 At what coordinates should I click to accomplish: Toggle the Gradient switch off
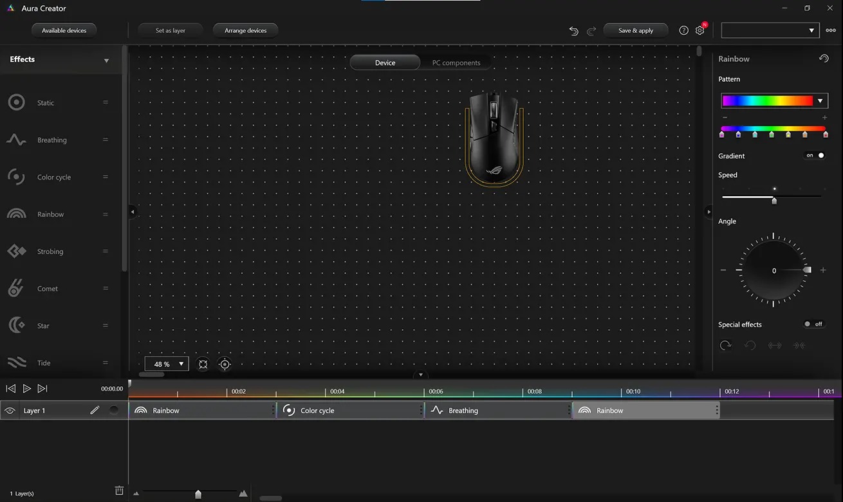(815, 156)
